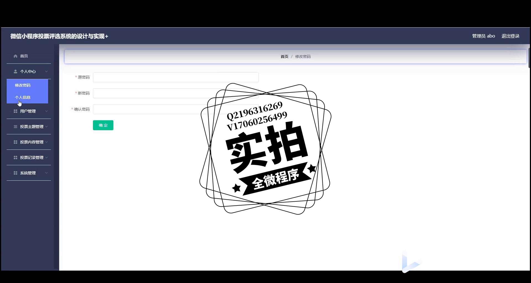Click 退出登录 to log out

coord(510,36)
